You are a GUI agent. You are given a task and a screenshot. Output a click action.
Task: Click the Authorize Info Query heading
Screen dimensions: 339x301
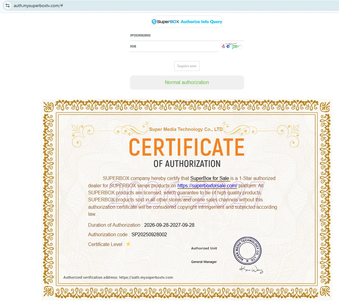tap(201, 22)
